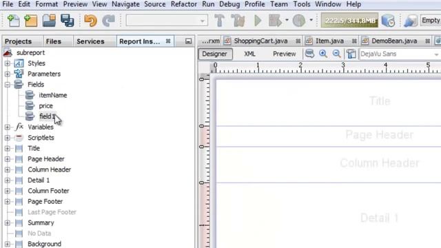
Task: Click the Redo arrow icon
Action: click(108, 21)
